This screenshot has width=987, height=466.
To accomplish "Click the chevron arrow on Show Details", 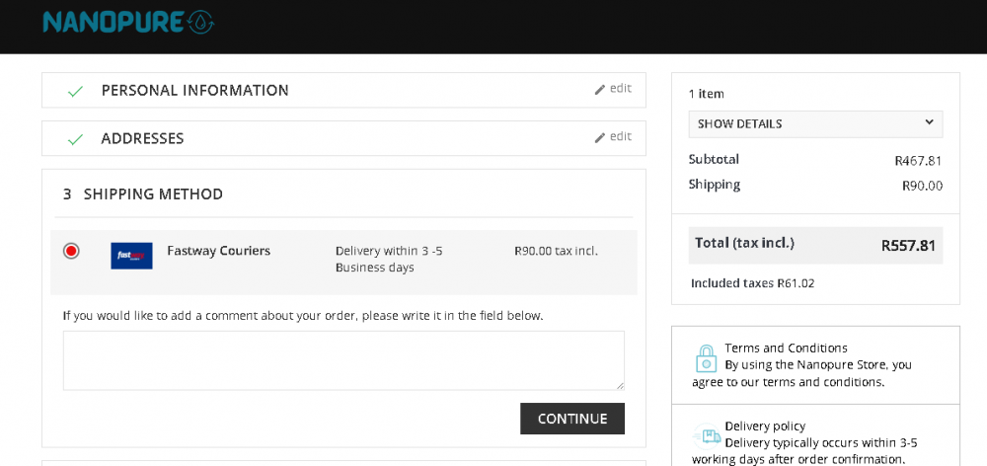I will (929, 122).
